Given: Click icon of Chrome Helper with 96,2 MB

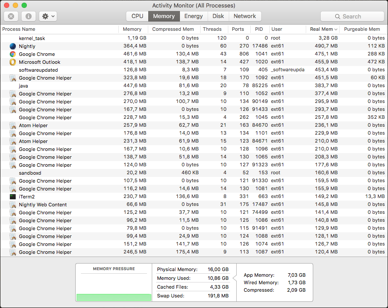Looking at the screenshot, I should pos(13,220).
